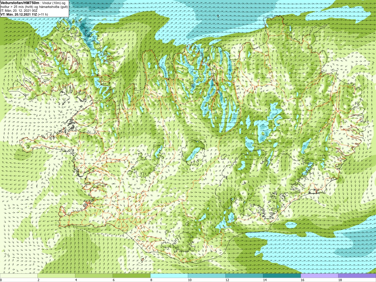Image resolution: width=376 pixels, height=282 pixels.
Task: Click the '14' scale label
Action: point(265,280)
